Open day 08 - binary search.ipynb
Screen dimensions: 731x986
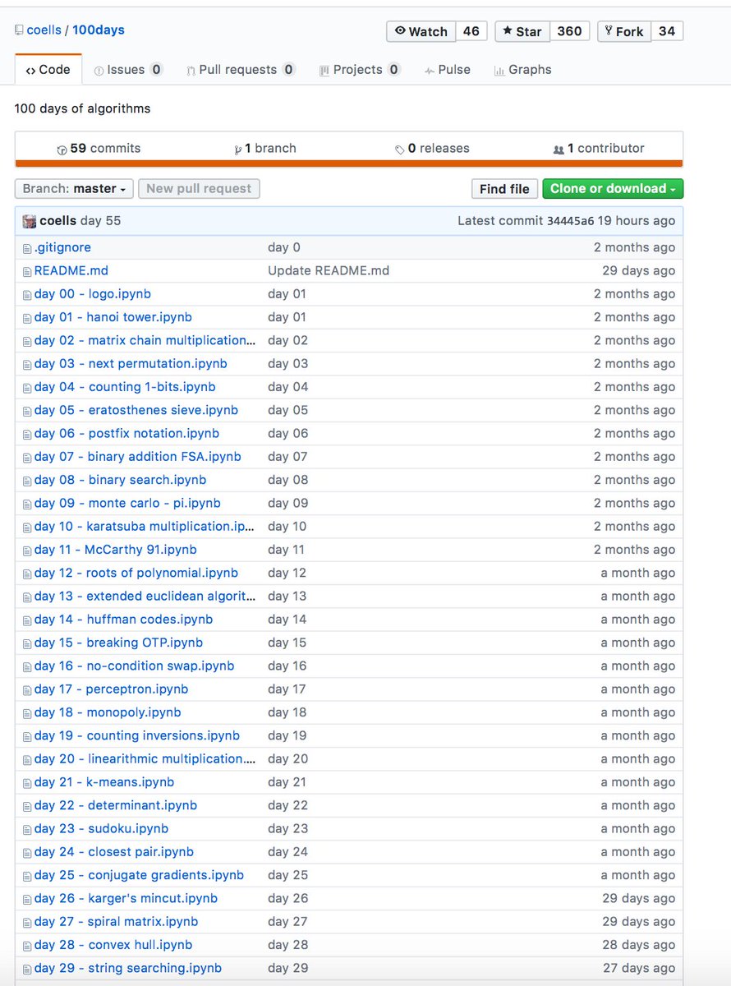[x=120, y=480]
